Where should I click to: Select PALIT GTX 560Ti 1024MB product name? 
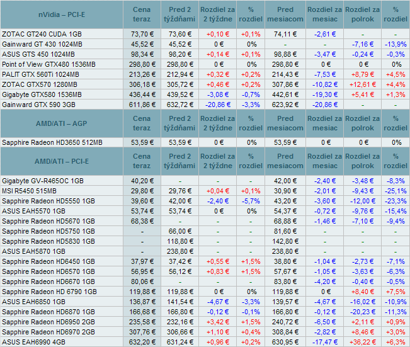[40, 74]
